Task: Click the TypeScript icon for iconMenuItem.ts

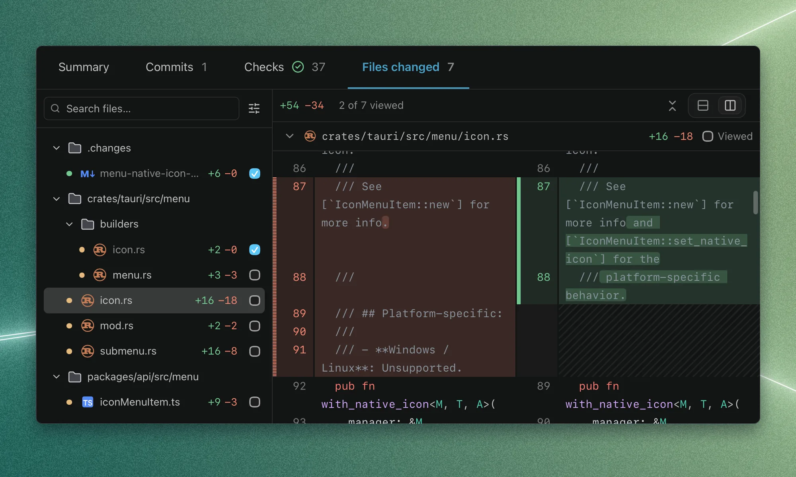Action: pyautogui.click(x=88, y=402)
